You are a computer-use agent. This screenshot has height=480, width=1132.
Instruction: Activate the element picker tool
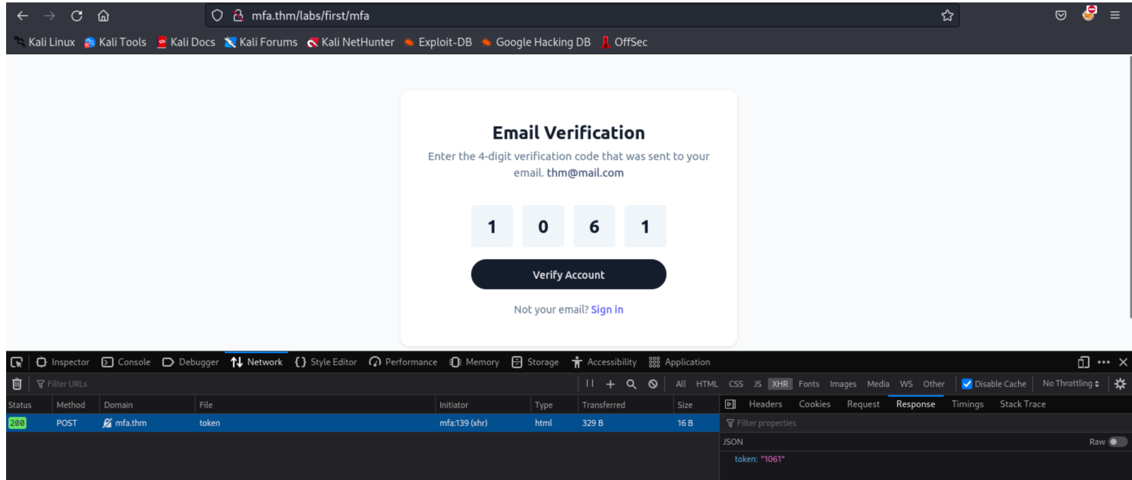click(x=16, y=362)
